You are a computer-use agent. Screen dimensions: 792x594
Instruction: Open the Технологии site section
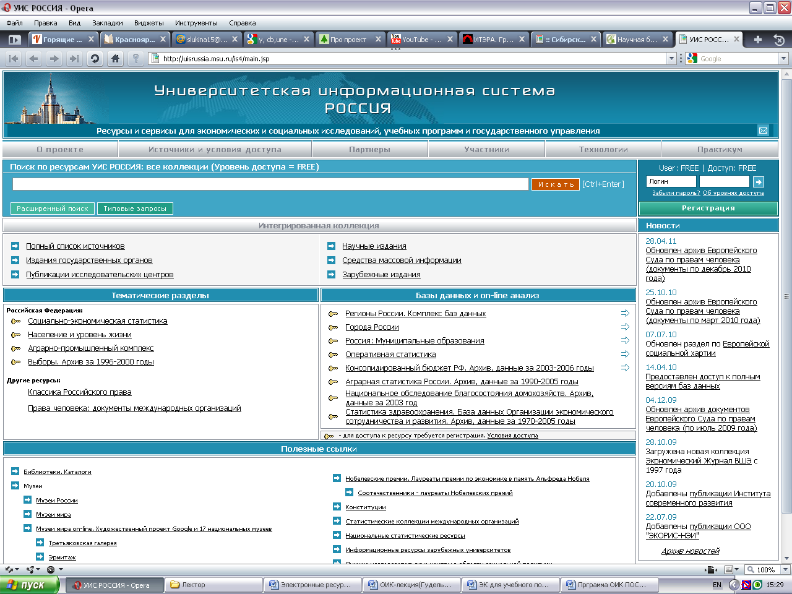(603, 149)
